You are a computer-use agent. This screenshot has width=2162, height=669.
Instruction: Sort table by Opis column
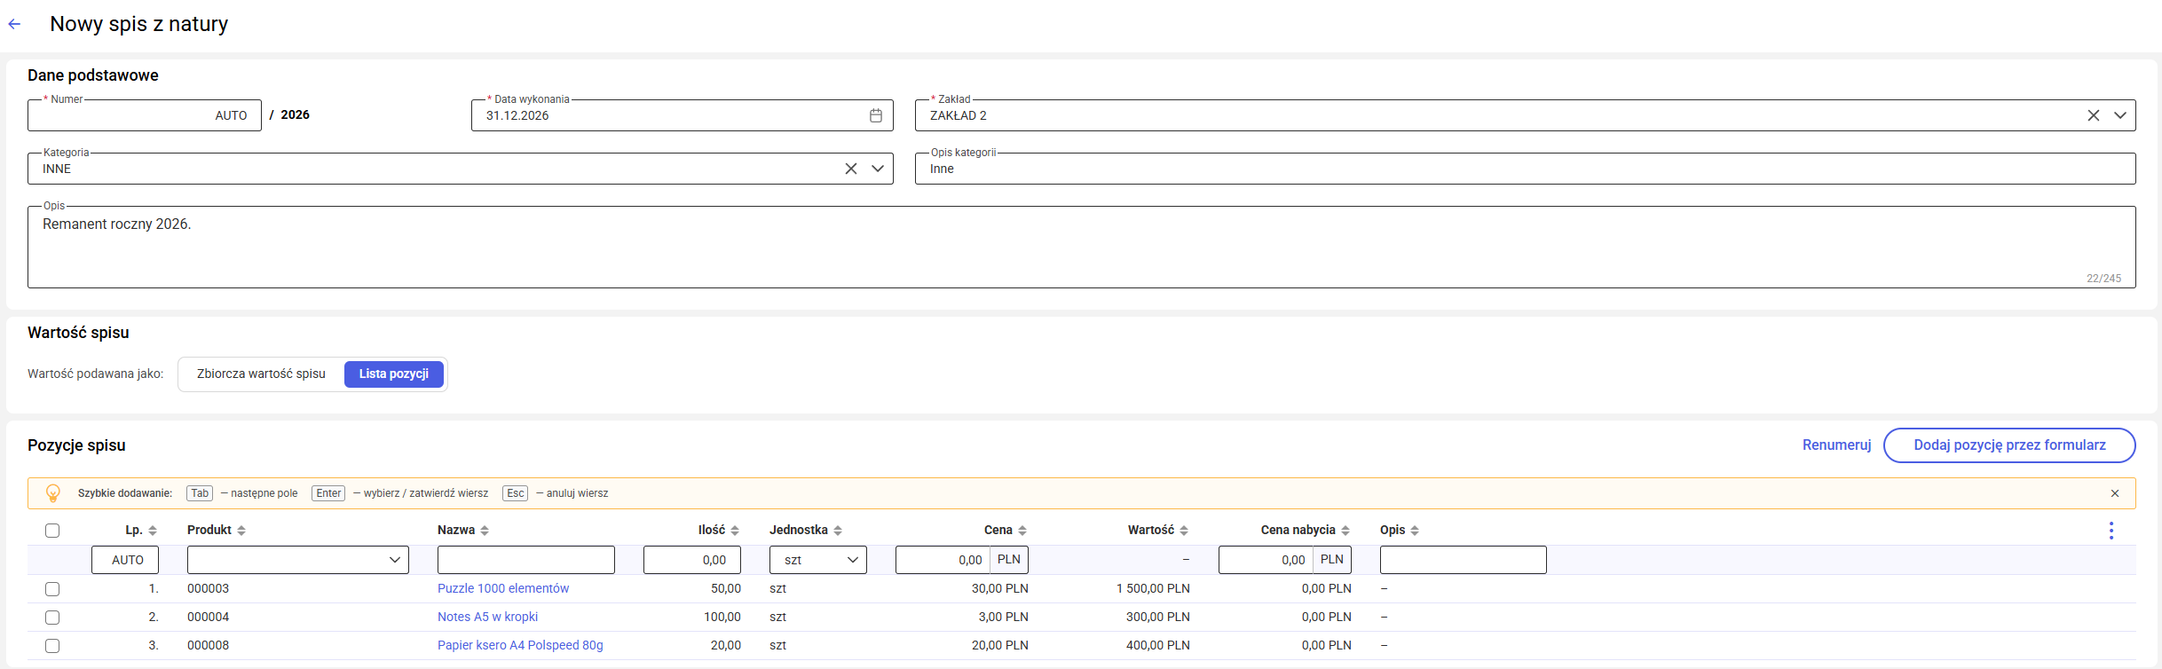tap(1415, 531)
